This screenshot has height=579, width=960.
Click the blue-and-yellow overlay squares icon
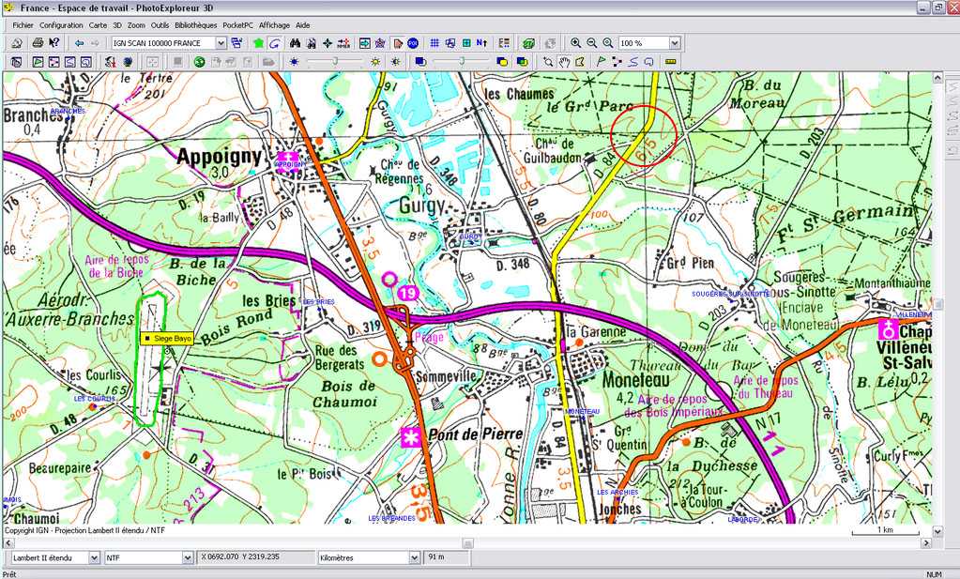[x=502, y=61]
